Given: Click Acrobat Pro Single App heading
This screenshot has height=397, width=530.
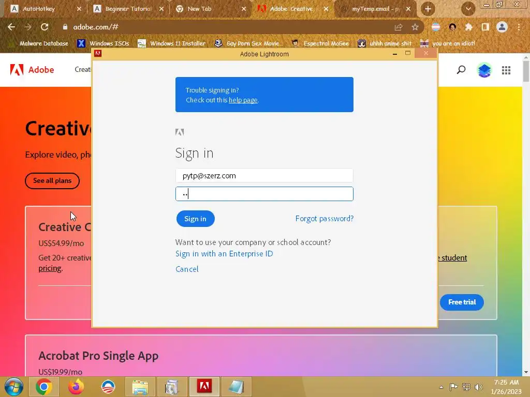Looking at the screenshot, I should (98, 356).
